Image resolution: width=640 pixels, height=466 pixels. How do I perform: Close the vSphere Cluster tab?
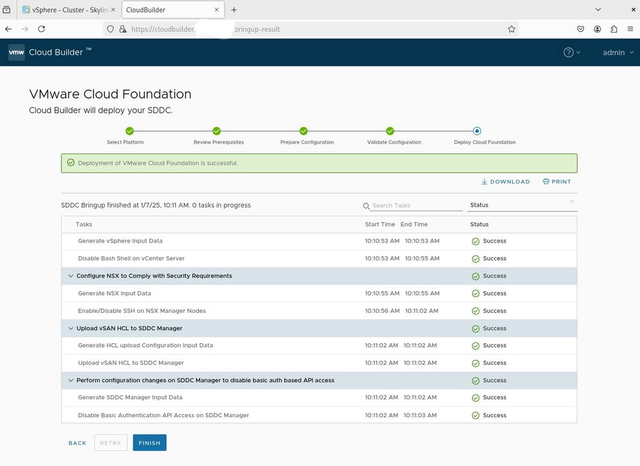click(x=113, y=10)
